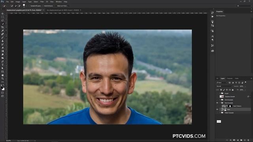Select the Path Selection tool
The image size is (253, 142).
tap(2, 68)
